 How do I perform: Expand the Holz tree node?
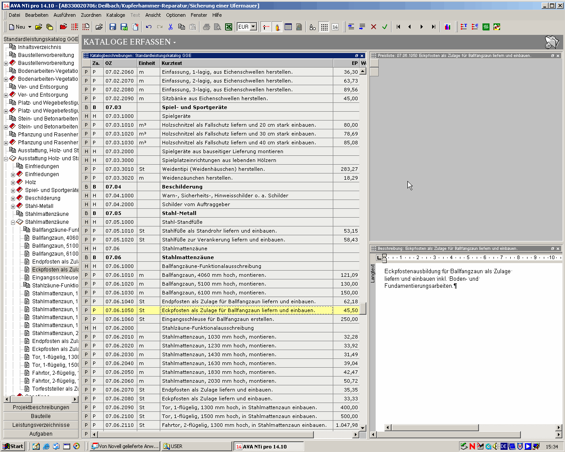point(13,182)
